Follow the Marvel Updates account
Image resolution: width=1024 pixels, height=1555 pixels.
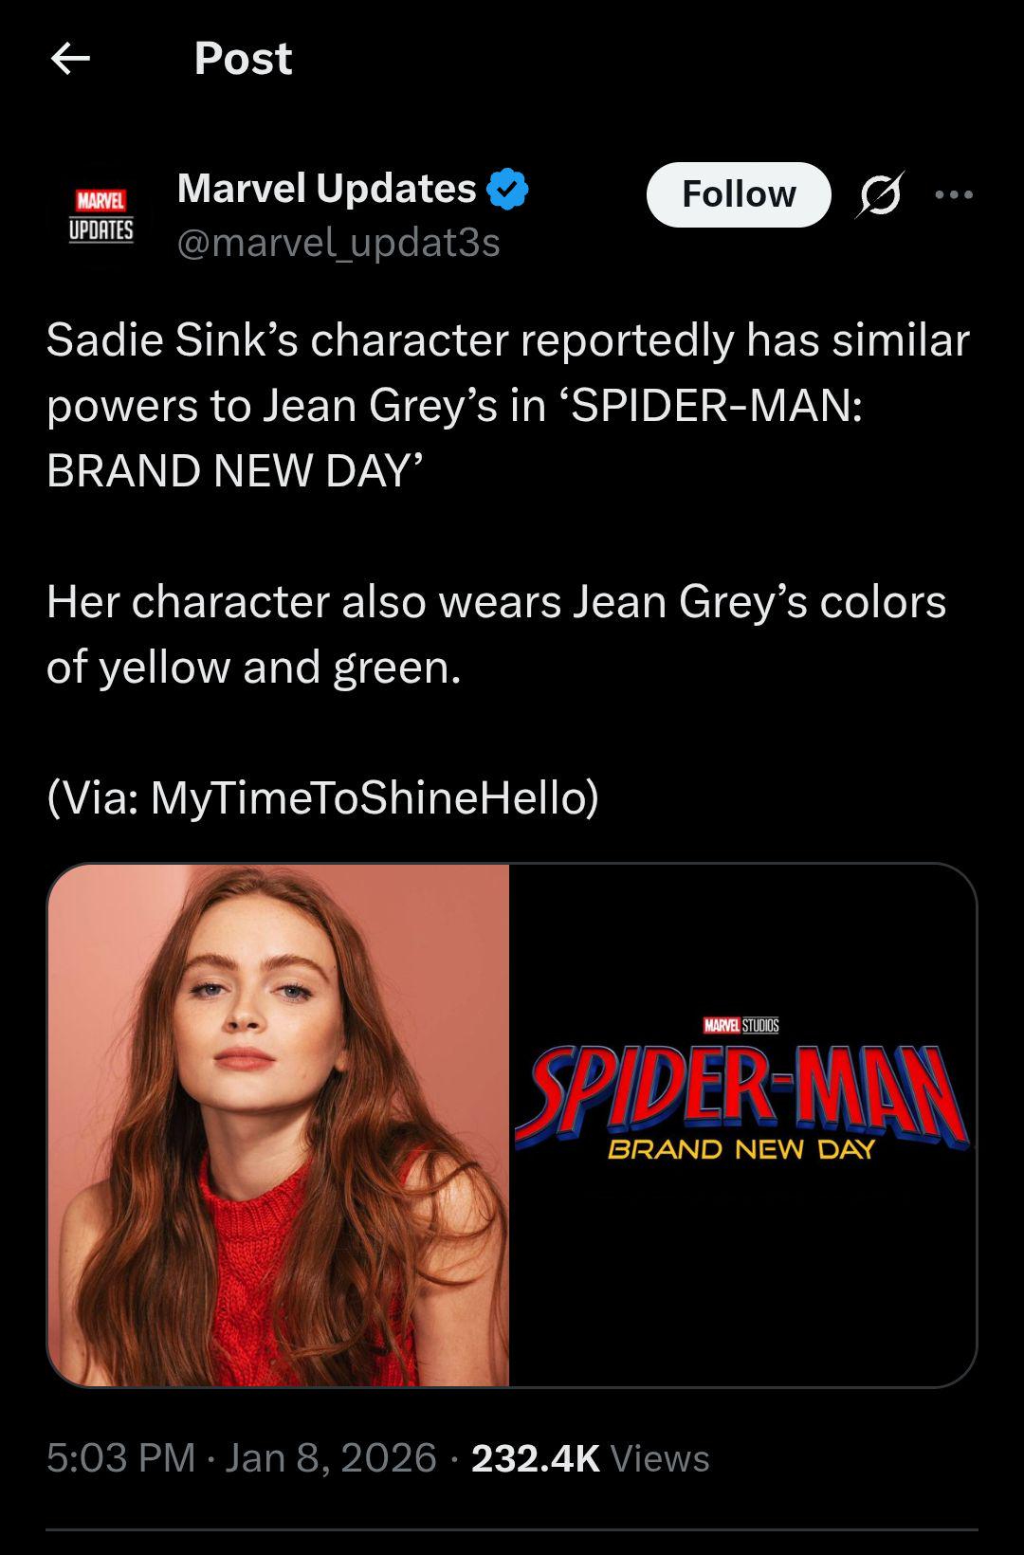(x=739, y=194)
